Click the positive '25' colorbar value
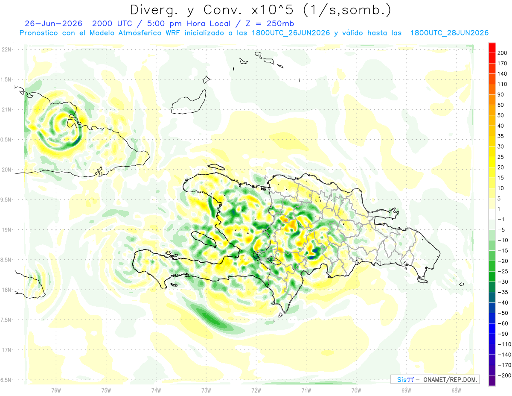Viewport: 512px width, 396px height. [501, 157]
